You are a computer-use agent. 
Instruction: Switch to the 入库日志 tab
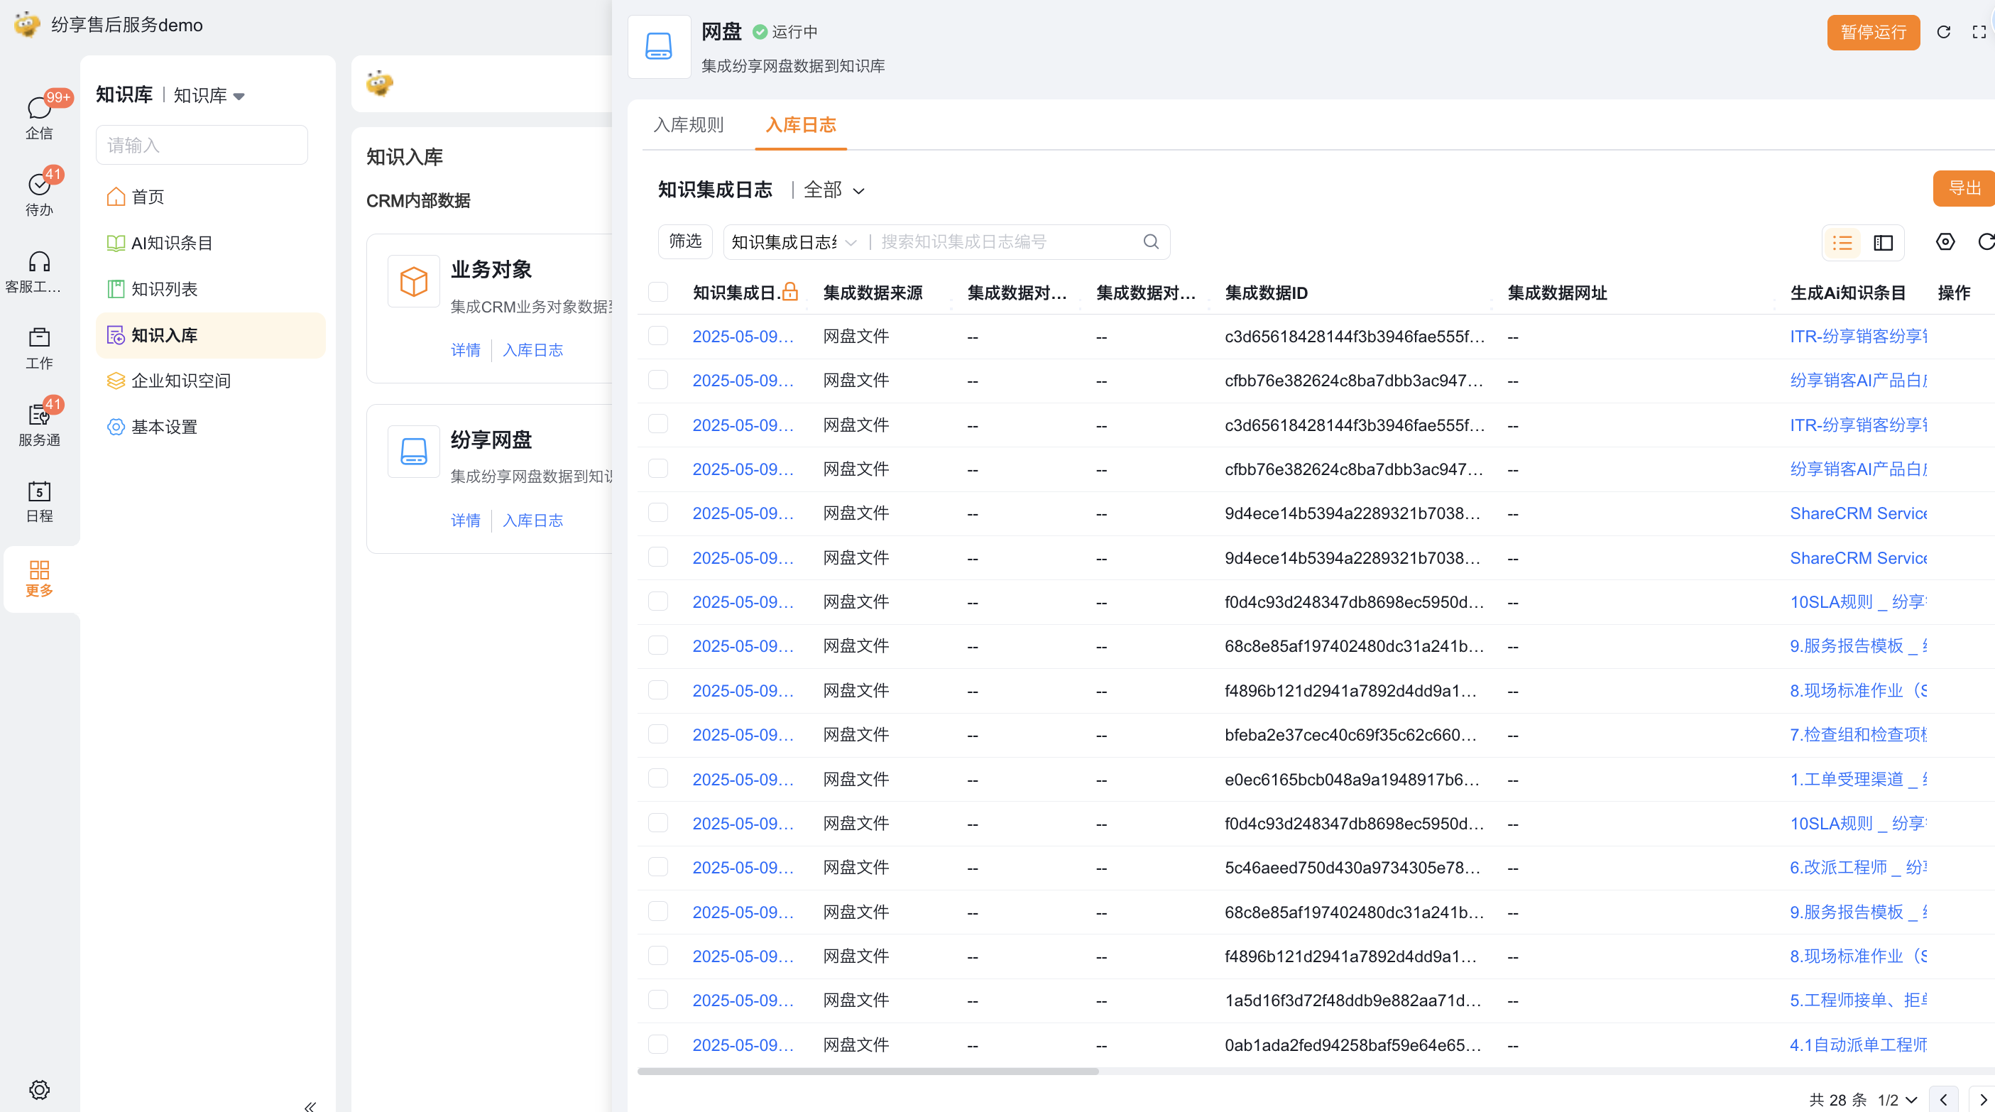pyautogui.click(x=801, y=125)
